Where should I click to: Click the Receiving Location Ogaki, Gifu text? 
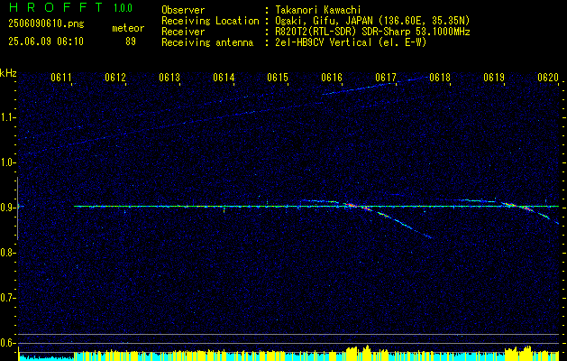pos(372,21)
